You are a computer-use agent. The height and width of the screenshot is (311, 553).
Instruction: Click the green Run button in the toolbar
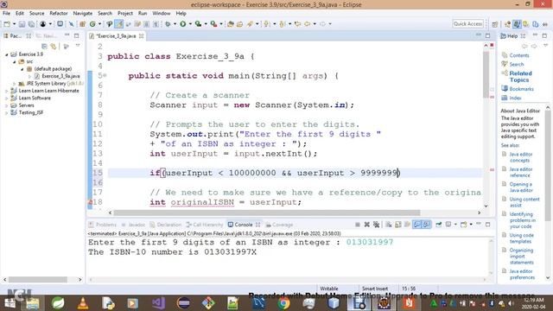[182, 23]
